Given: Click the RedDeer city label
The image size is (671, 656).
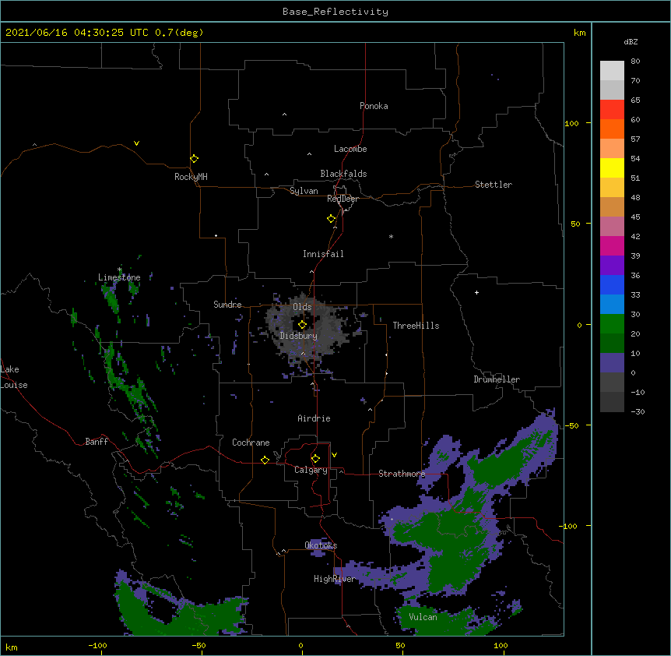Looking at the screenshot, I should click(343, 199).
